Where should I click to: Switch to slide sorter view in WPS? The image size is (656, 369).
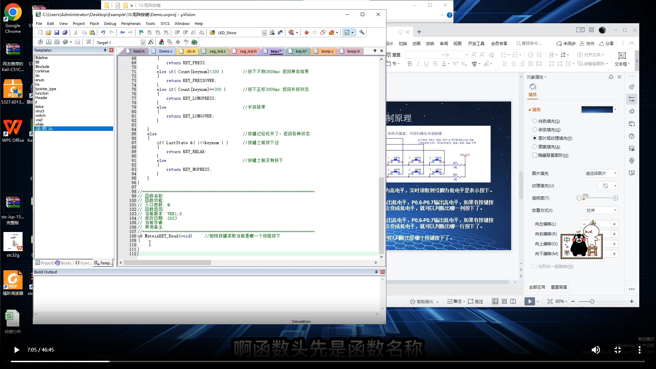[x=504, y=301]
